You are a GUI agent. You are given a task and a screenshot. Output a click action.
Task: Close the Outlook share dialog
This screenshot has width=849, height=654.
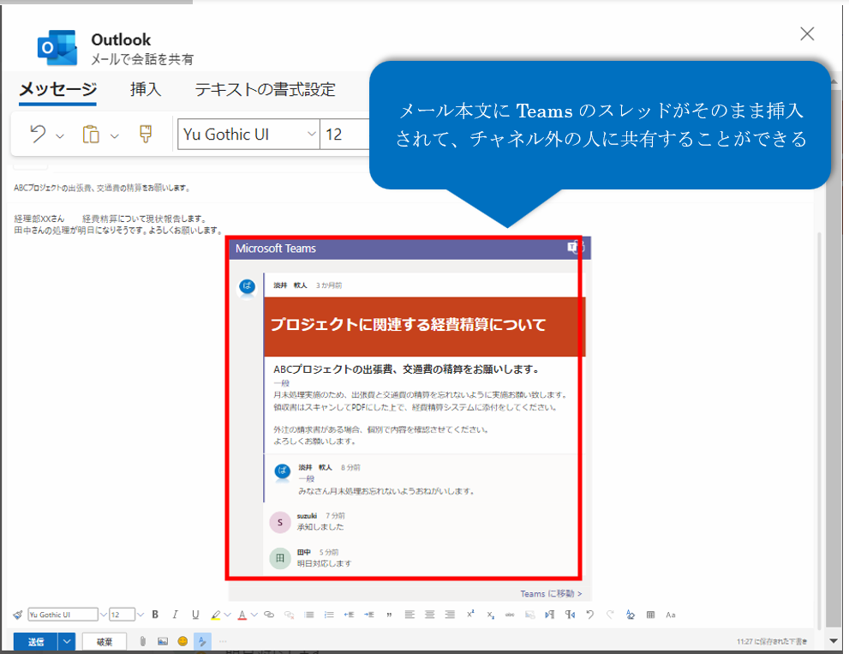pos(807,33)
